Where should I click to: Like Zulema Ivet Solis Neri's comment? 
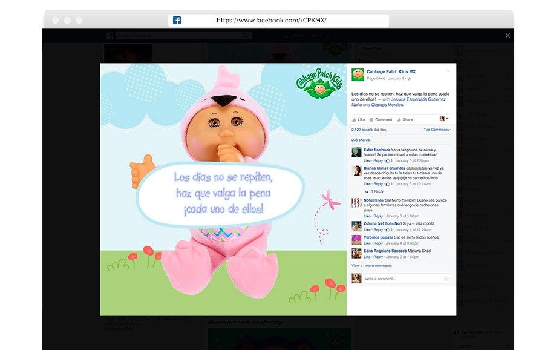pos(367,230)
